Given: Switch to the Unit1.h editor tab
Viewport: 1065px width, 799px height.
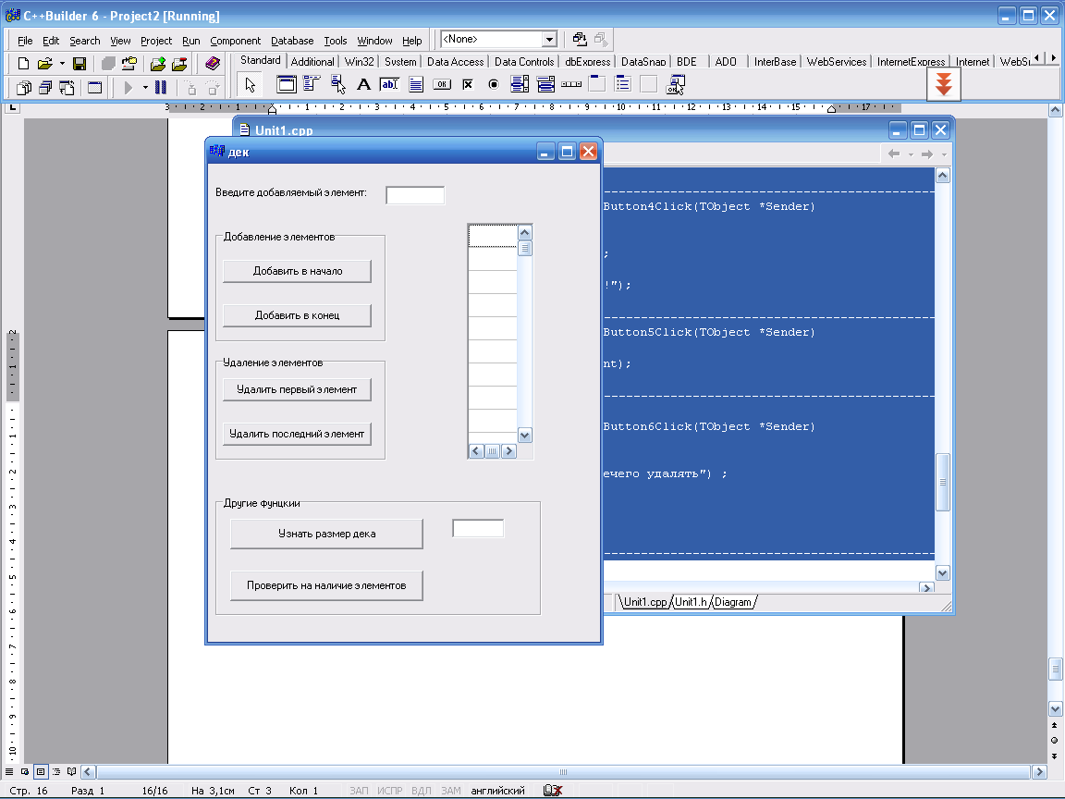Looking at the screenshot, I should tap(690, 602).
